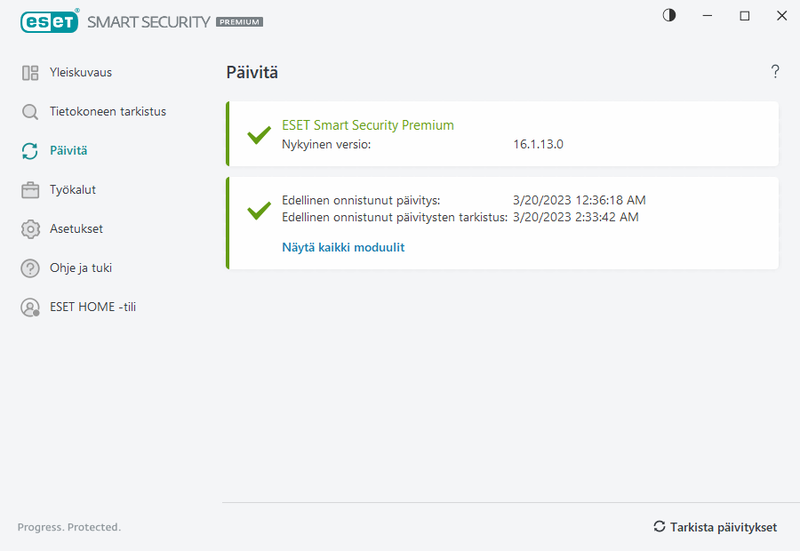Click the ESET HOME account icon
Viewport: 800px width, 551px height.
[x=30, y=307]
